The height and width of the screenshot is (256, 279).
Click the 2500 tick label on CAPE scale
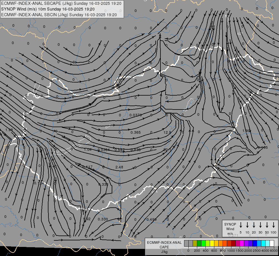[x=257, y=251]
